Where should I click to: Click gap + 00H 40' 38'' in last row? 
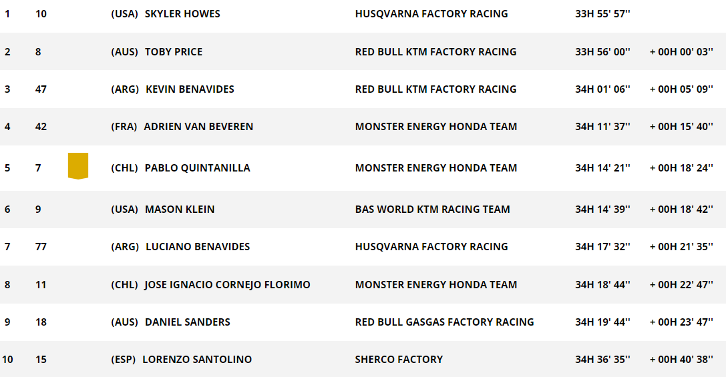click(x=681, y=360)
